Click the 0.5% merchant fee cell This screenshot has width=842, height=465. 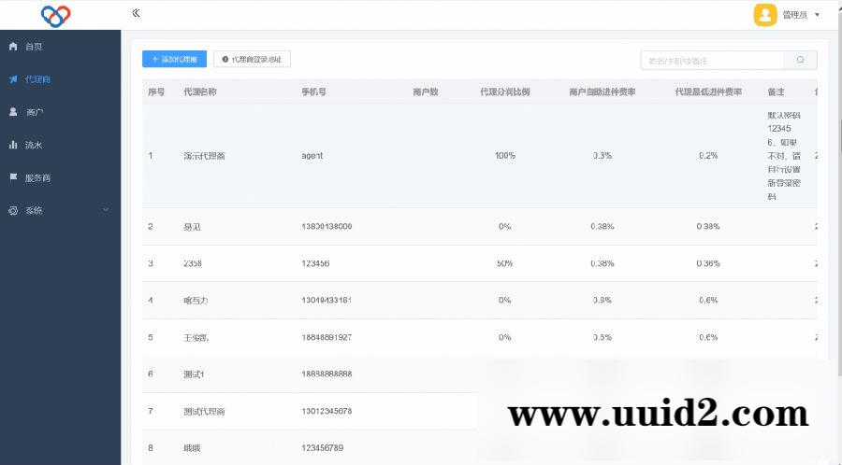tap(602, 337)
